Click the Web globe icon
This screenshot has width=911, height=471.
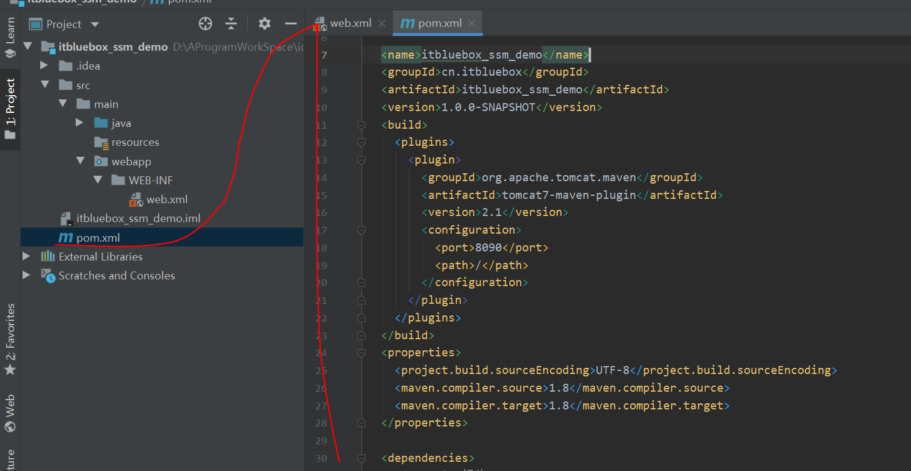10,427
